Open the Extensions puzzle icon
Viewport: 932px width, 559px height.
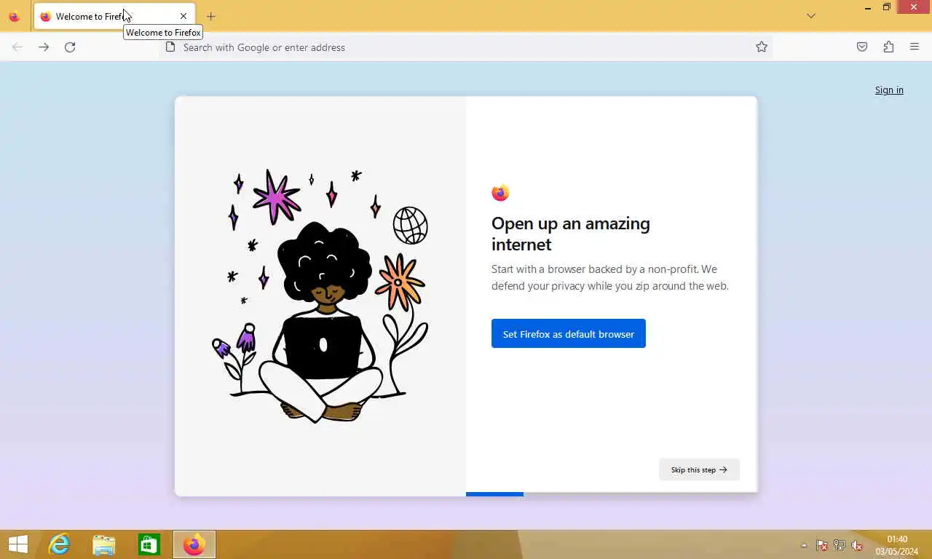click(x=888, y=47)
